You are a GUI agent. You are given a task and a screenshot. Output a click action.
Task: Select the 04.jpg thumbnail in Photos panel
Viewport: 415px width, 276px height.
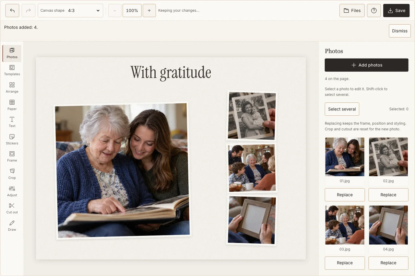(x=388, y=225)
